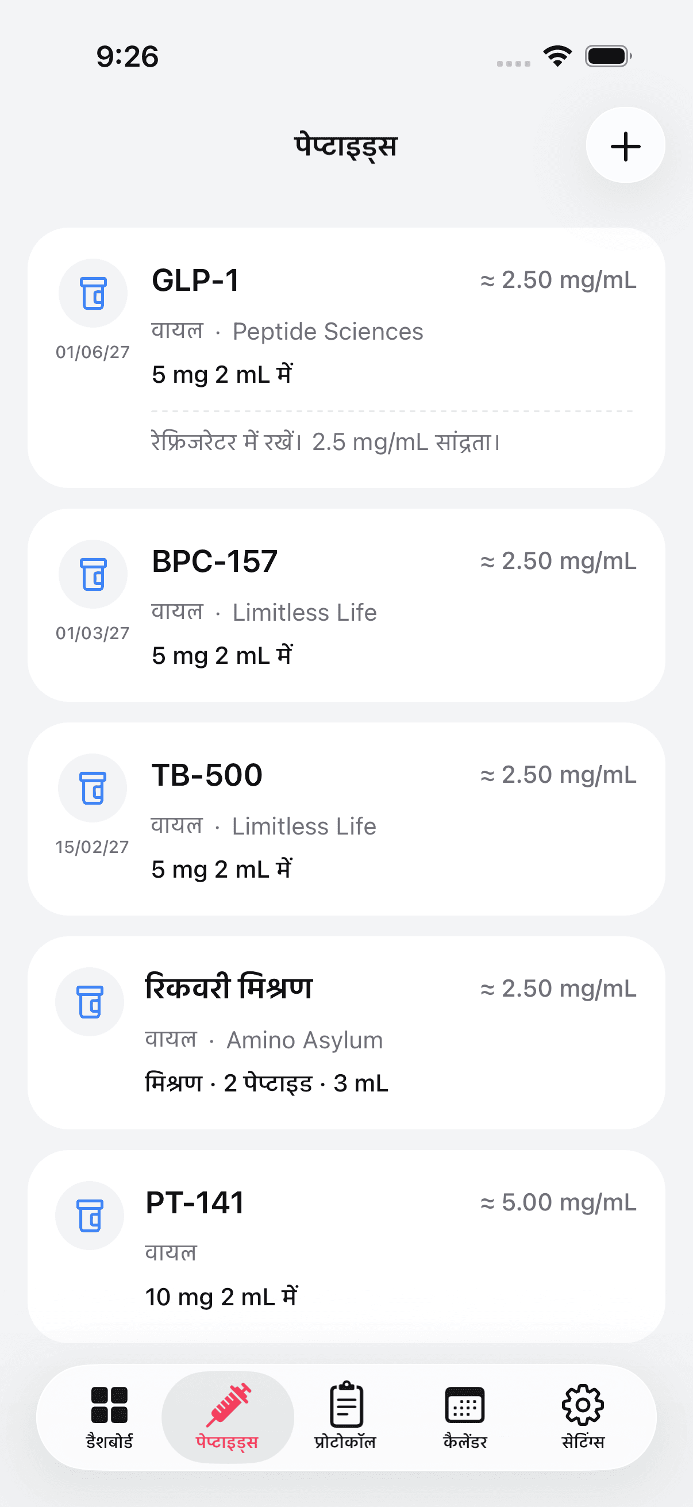
Task: Open the GLP-1 peptide title
Action: tap(195, 281)
